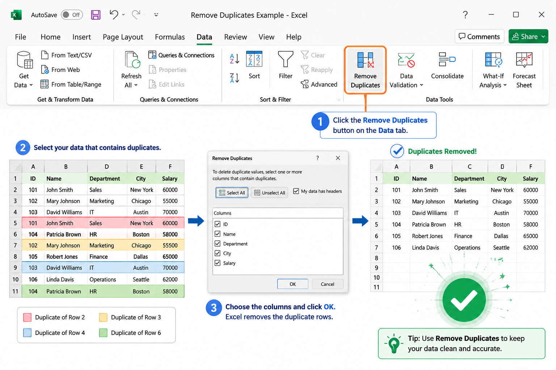The image size is (556, 370).
Task: Uncheck the ID column checkbox
Action: point(218,224)
